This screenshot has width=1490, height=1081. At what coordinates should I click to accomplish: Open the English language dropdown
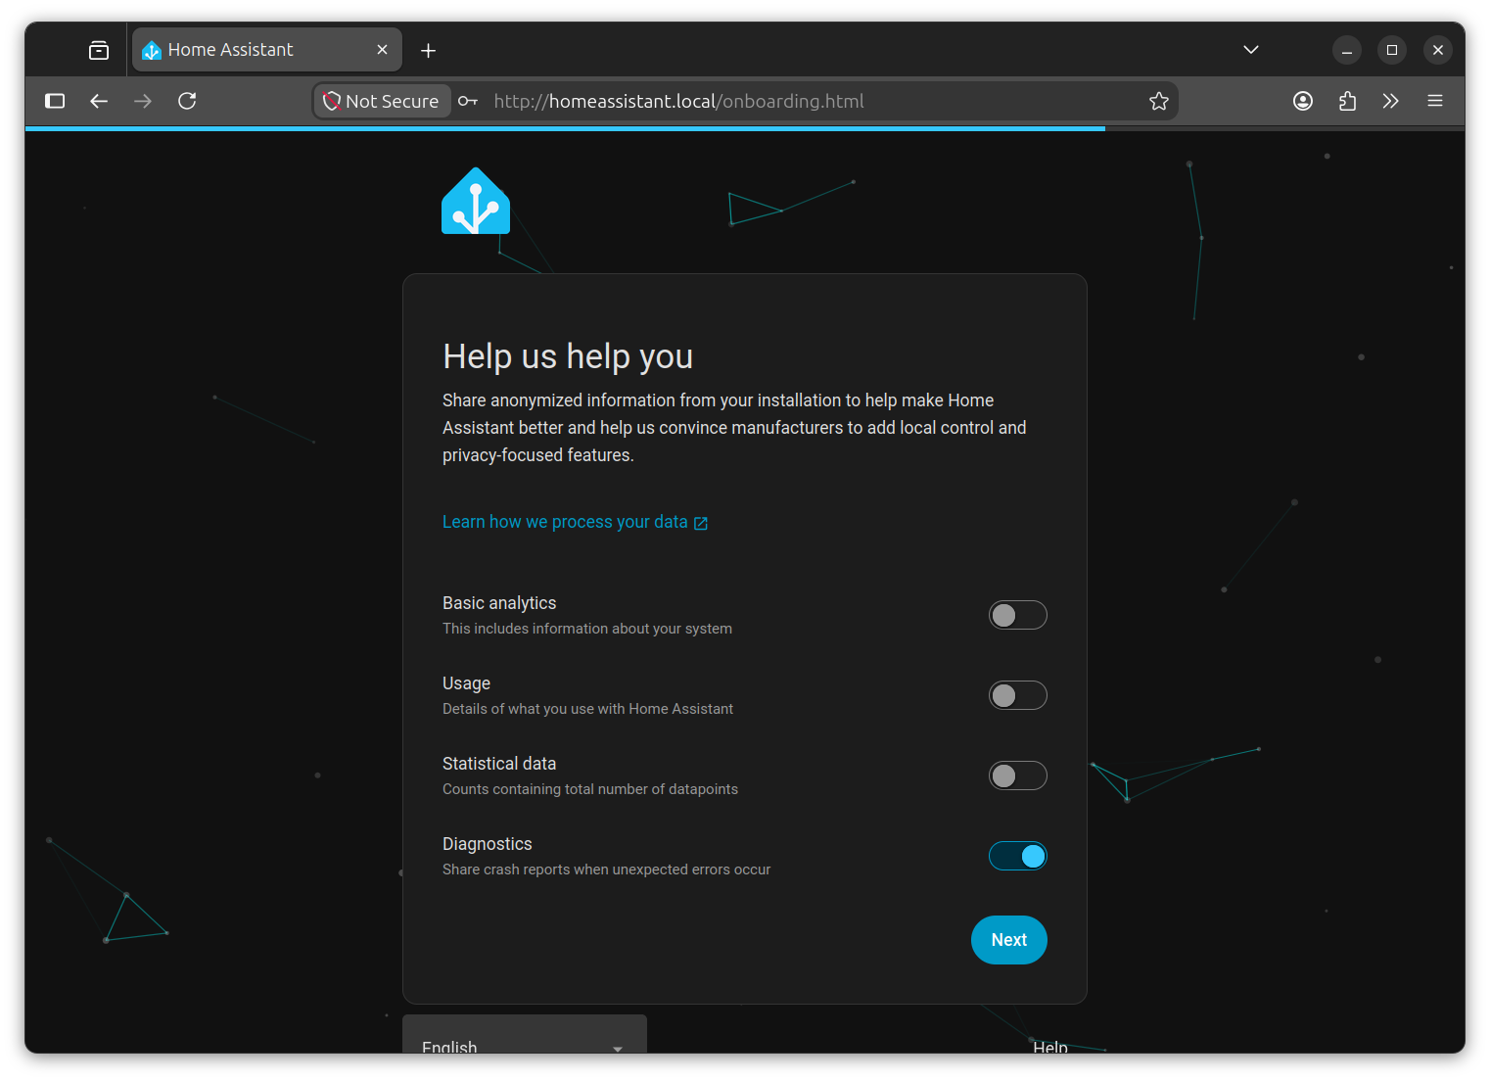(525, 1035)
